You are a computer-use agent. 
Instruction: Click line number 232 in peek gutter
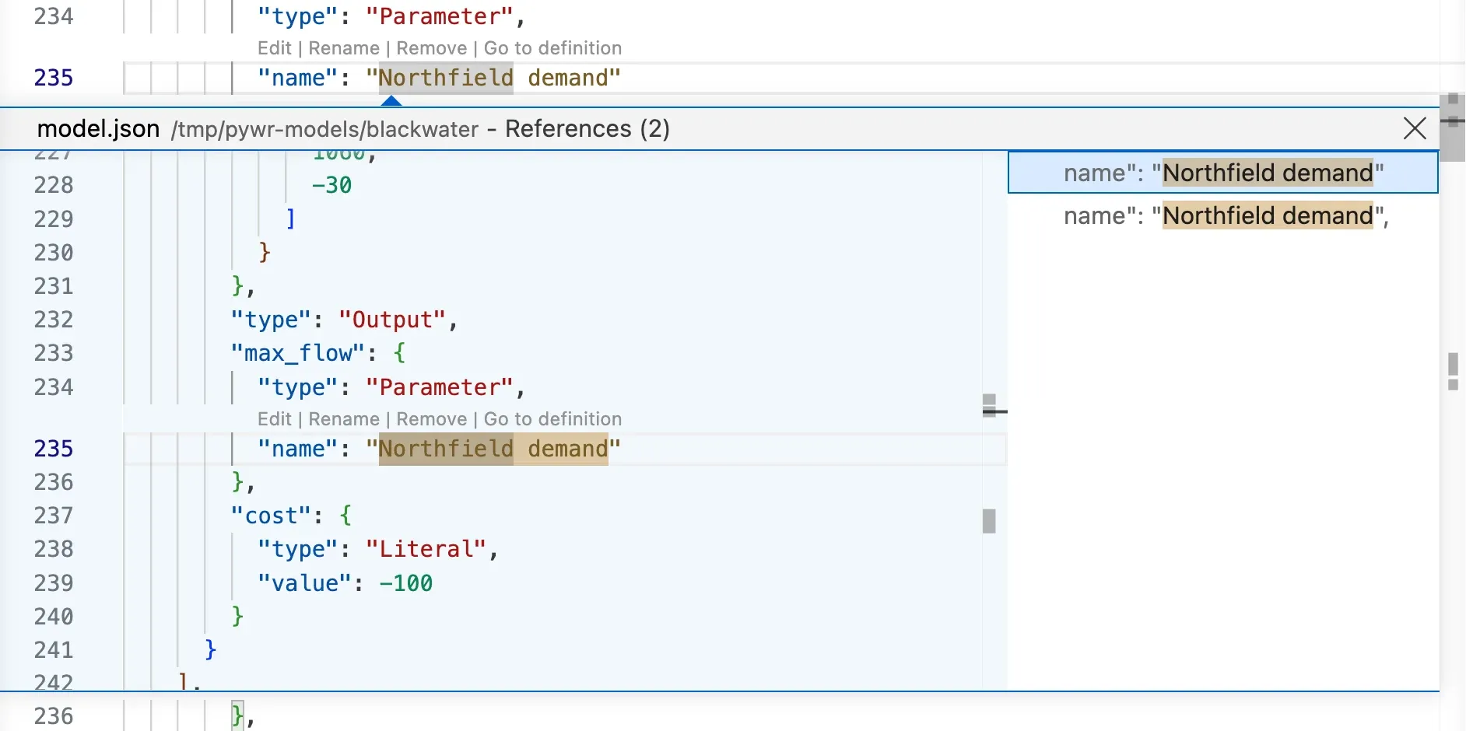(x=54, y=320)
